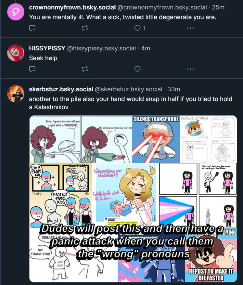The width and height of the screenshot is (243, 285).
Task: Open HISSYPISSY profile name link
Action: click(47, 48)
